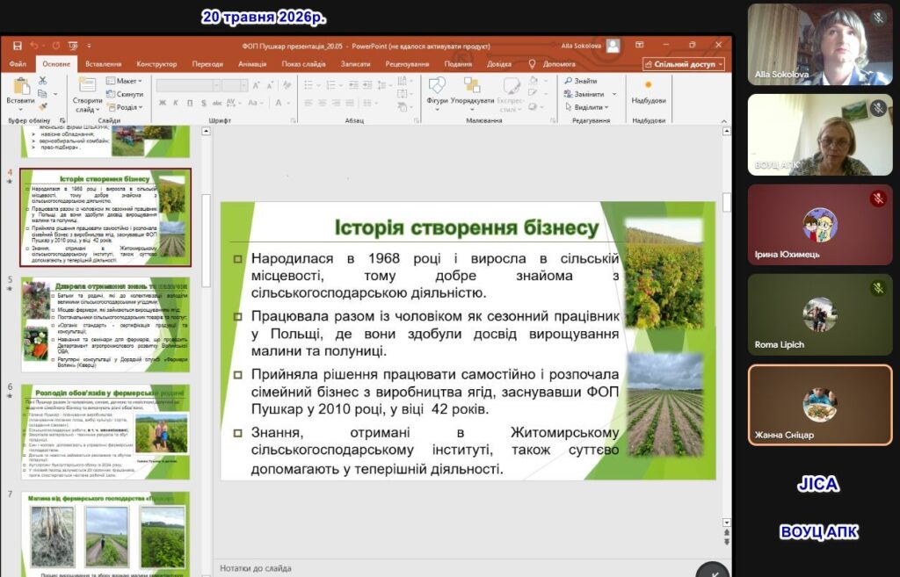Screen dimensions: 900x577
Task: Click the line spacing icon
Action: click(383, 85)
